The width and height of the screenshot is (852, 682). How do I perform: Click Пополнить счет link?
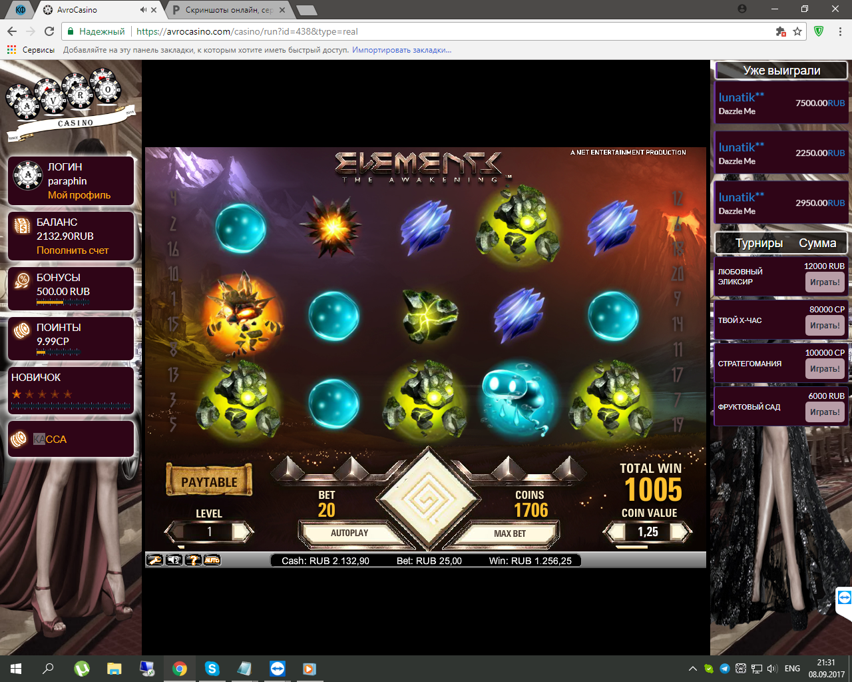point(73,250)
